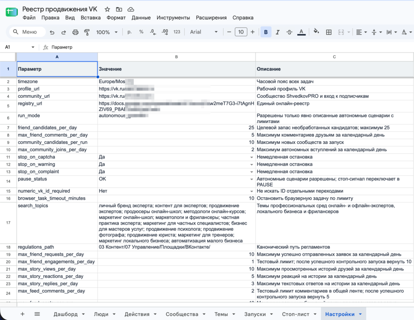Open the name box dropdown arrow
This screenshot has width=414, height=320.
click(33, 47)
